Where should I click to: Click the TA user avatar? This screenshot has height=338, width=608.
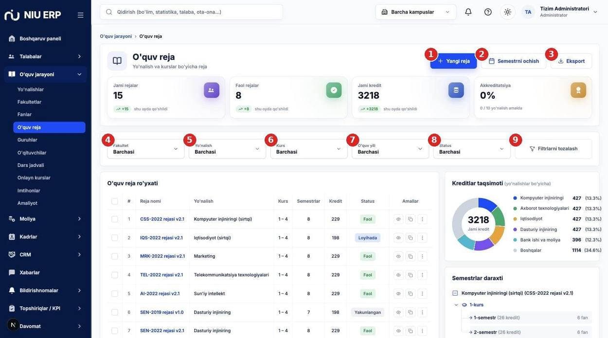(x=528, y=12)
